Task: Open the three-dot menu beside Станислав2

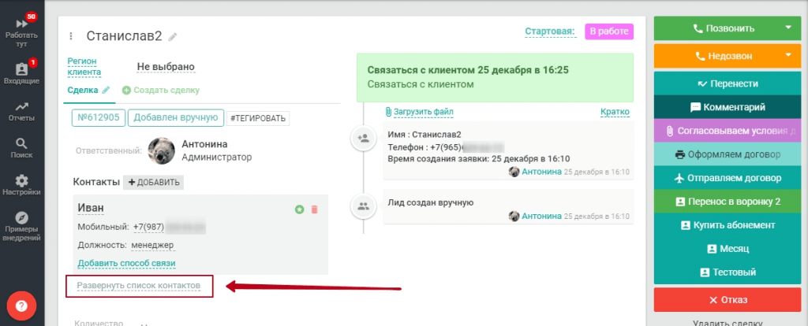Action: [71, 36]
